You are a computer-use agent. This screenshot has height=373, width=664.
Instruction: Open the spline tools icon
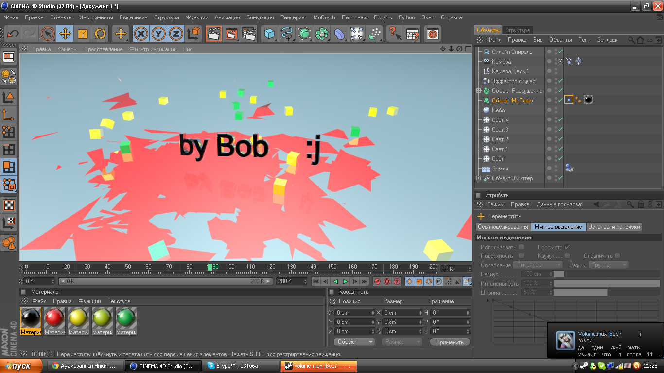click(x=287, y=34)
